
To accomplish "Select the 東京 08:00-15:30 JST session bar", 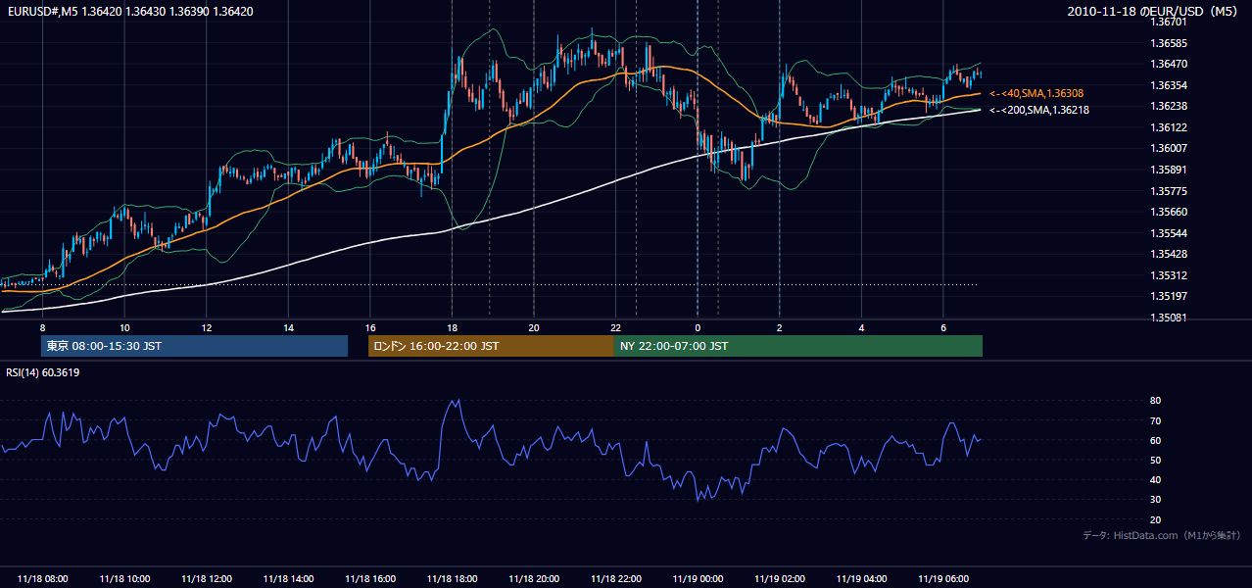I will [x=194, y=346].
